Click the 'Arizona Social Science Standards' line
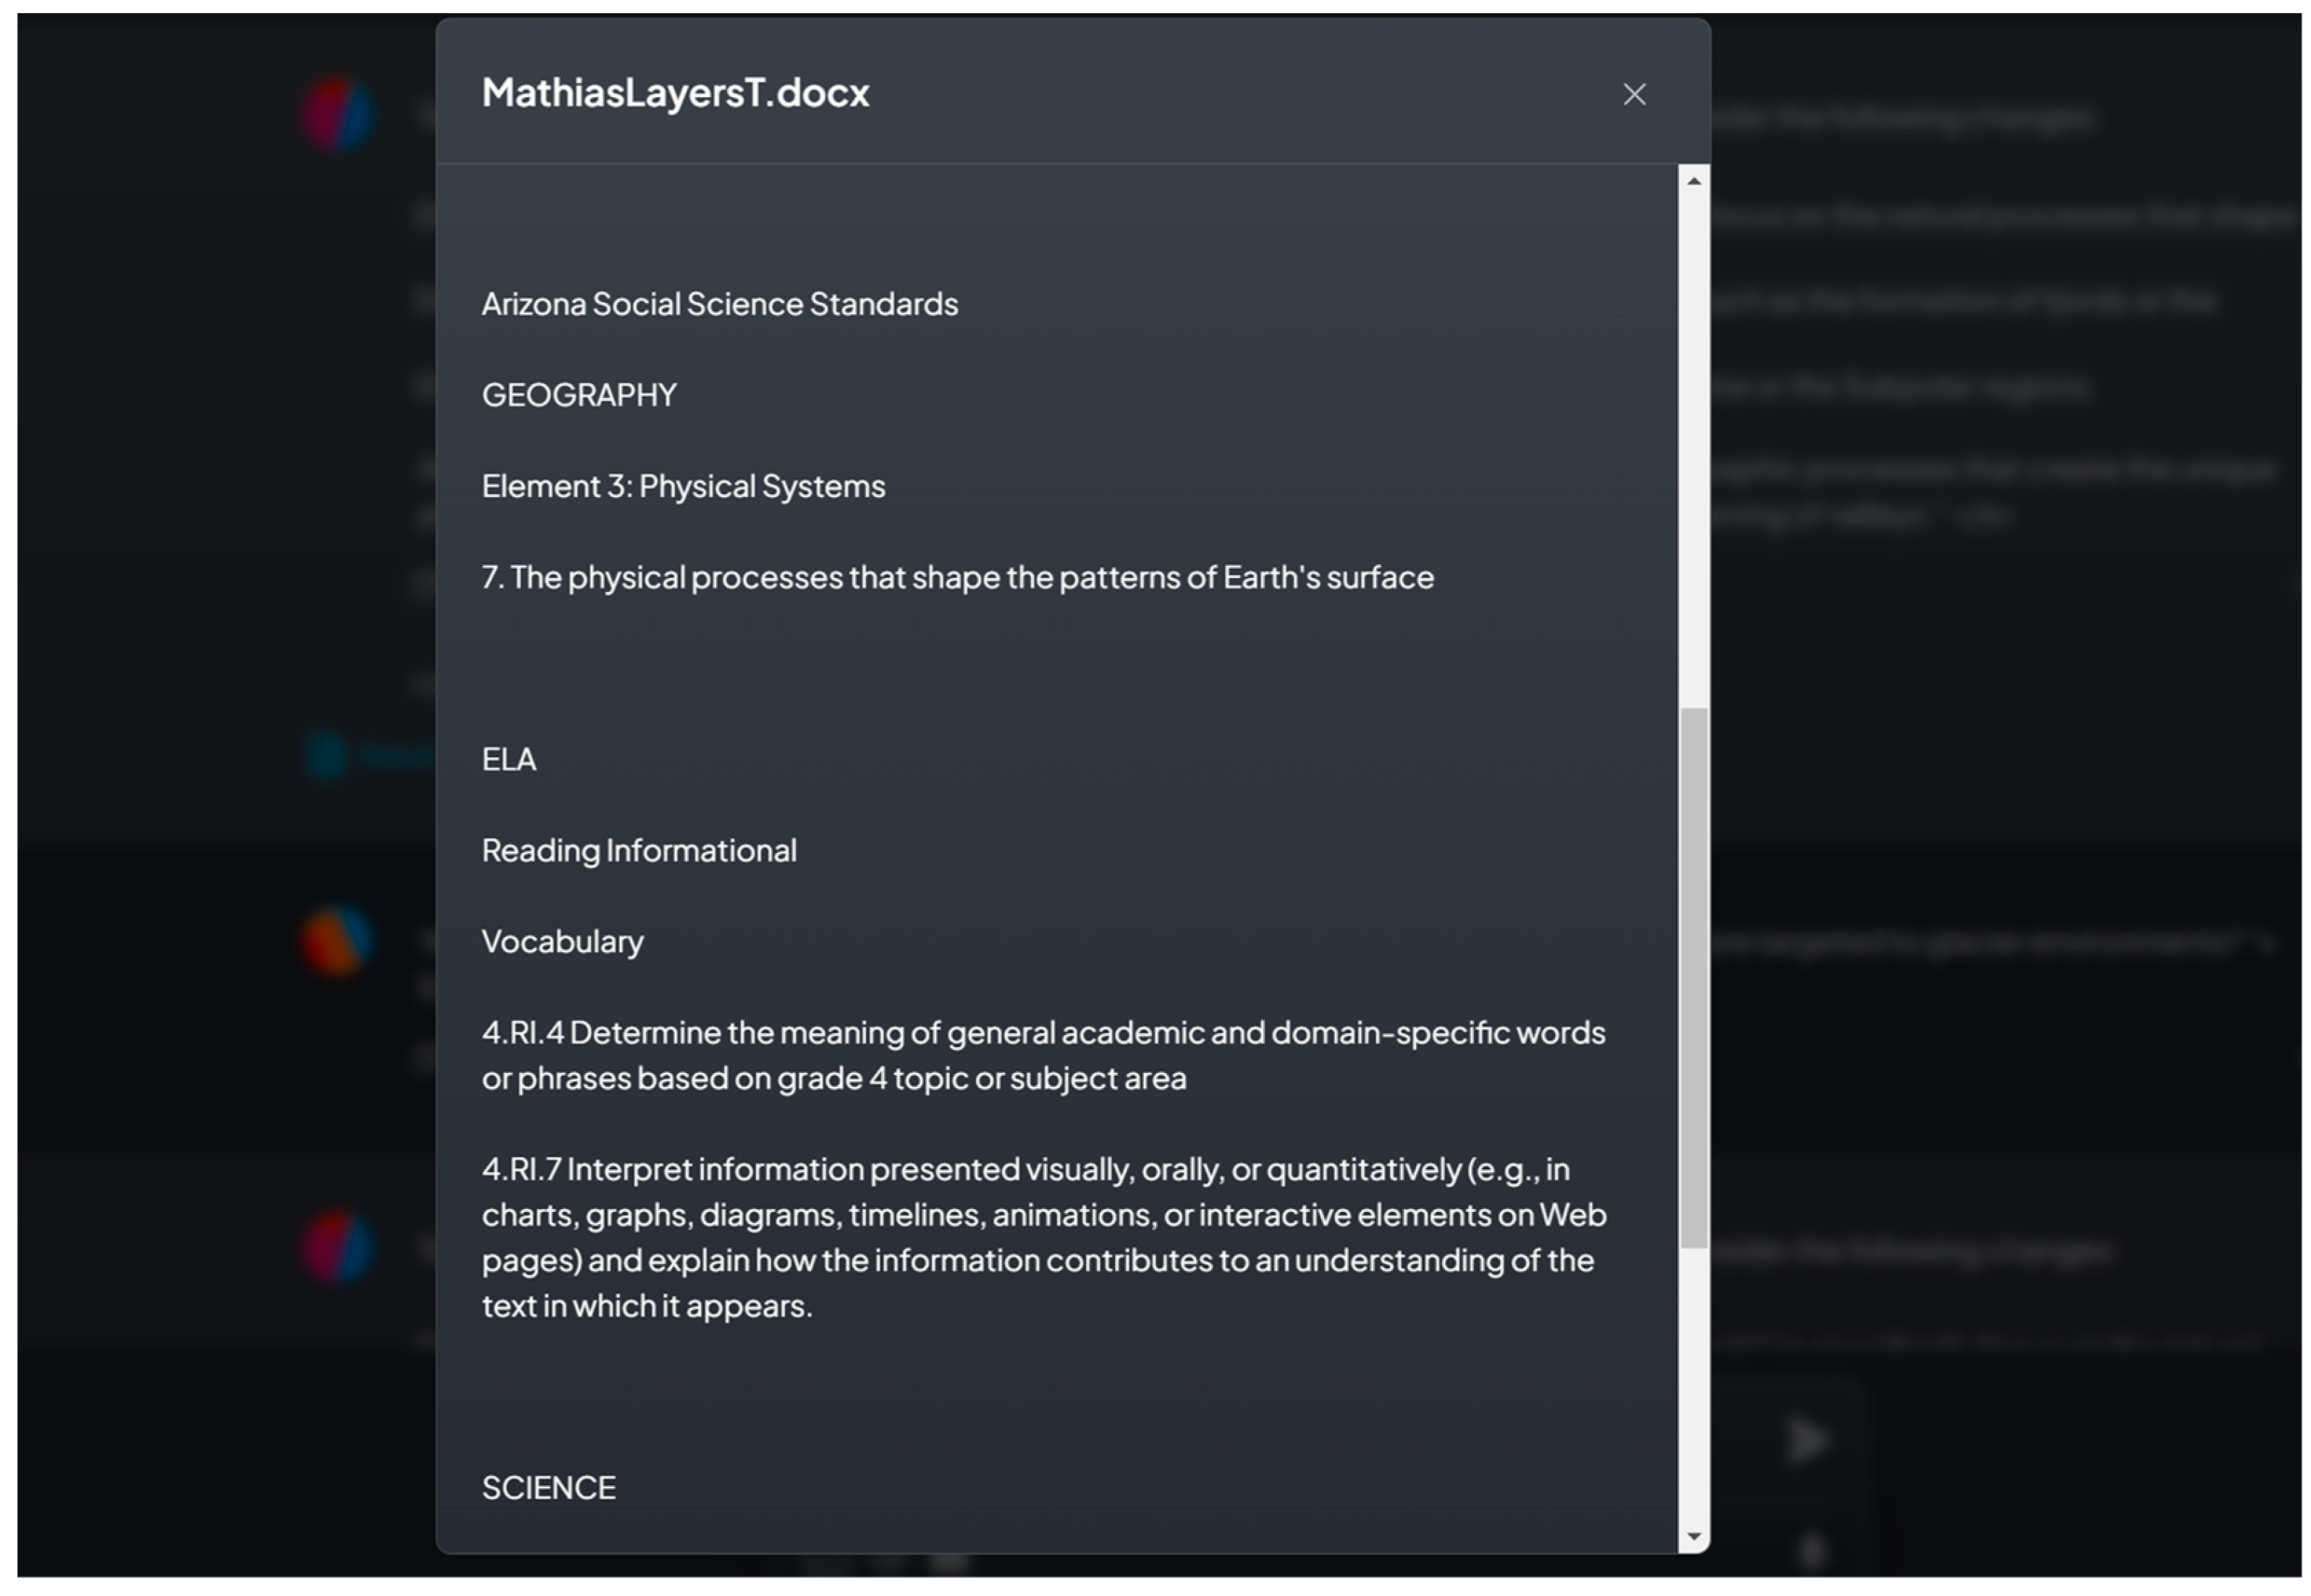Image resolution: width=2311 pixels, height=1596 pixels. pyautogui.click(x=719, y=304)
